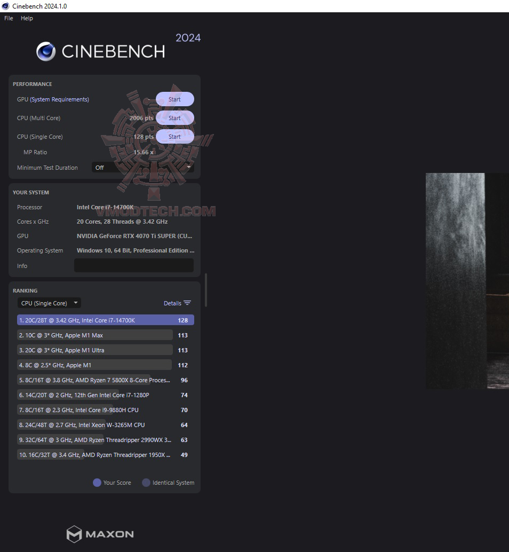Select the Intel Core i7-14700K ranking row
Viewport: 509px width, 552px height.
tap(106, 320)
